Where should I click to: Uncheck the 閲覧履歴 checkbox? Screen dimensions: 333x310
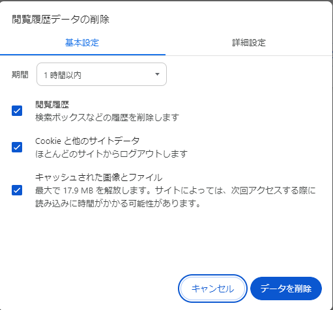click(17, 111)
